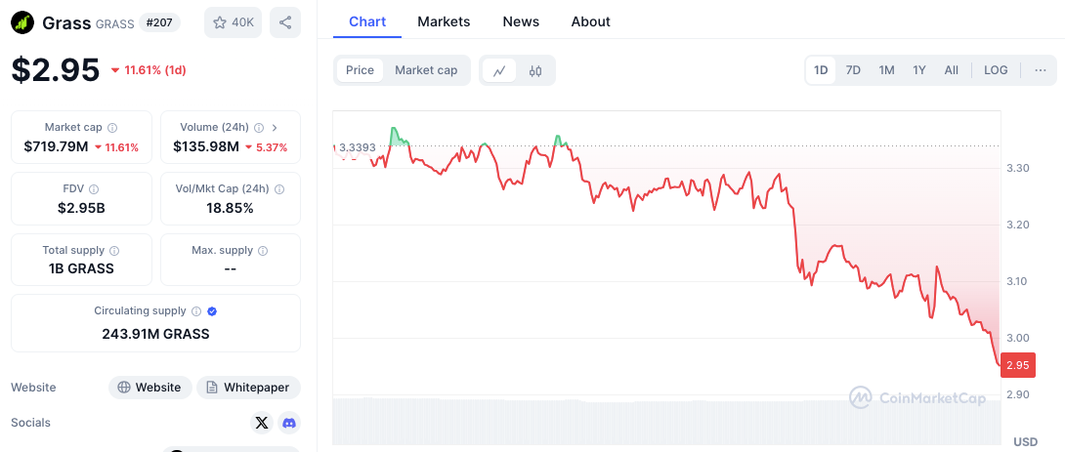The height and width of the screenshot is (452, 1065).
Task: Switch to candlestick chart view icon
Action: pos(535,70)
